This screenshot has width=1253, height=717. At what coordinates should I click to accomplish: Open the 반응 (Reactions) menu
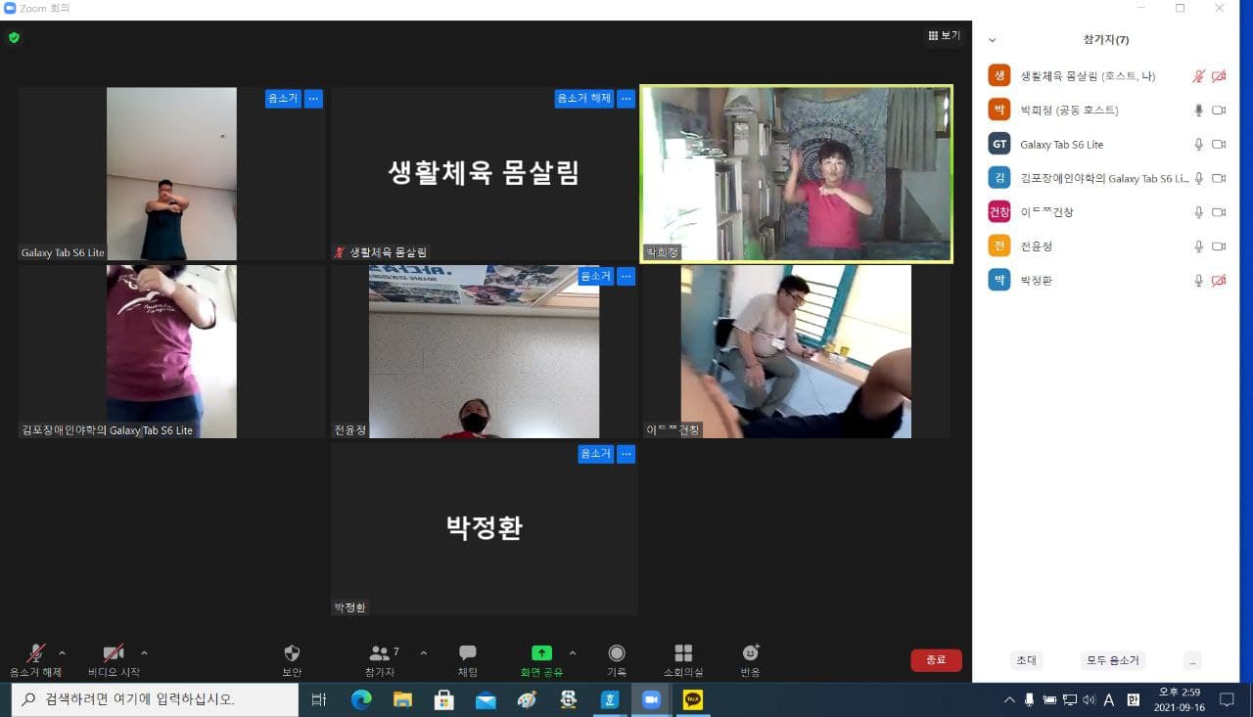(751, 660)
